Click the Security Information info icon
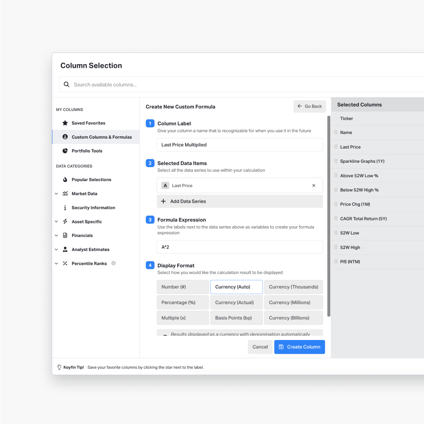The width and height of the screenshot is (424, 424). [x=65, y=208]
